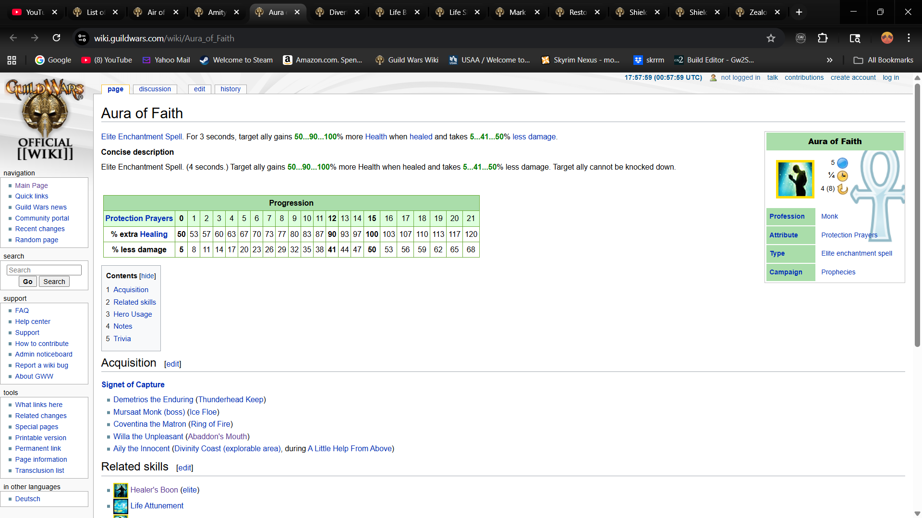Open the Yahoo Mail bookmark
The height and width of the screenshot is (518, 922).
pyautogui.click(x=166, y=60)
